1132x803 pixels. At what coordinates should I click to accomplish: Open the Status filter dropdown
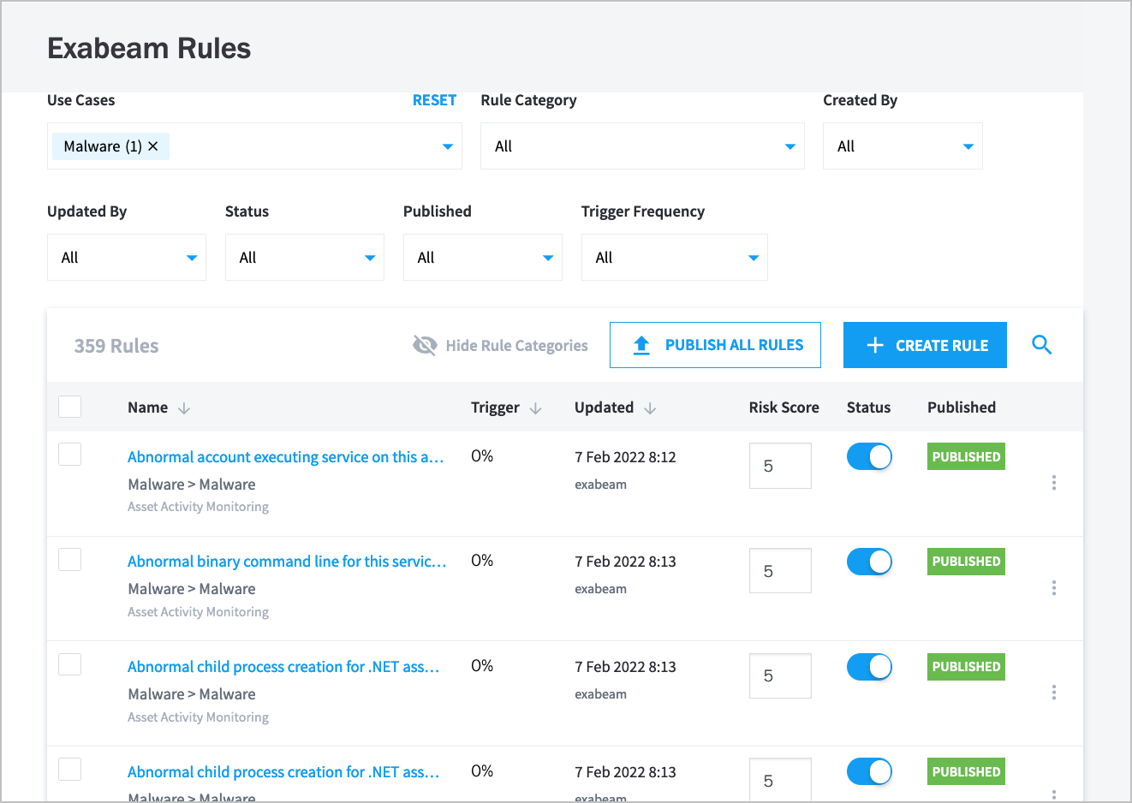coord(305,258)
